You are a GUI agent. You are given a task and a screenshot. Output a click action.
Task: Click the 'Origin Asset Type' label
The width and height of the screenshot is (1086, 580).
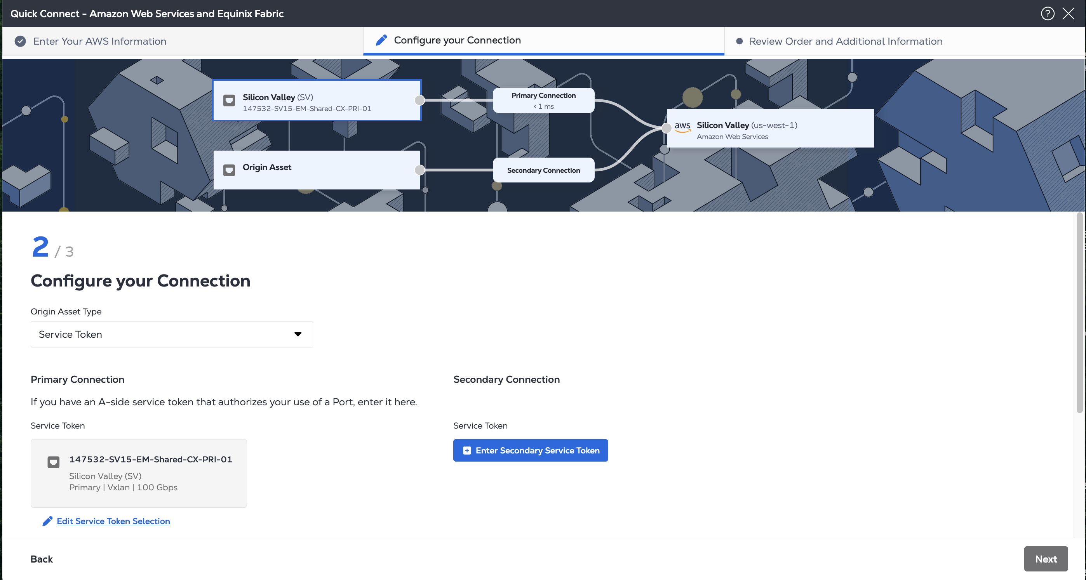click(x=66, y=312)
